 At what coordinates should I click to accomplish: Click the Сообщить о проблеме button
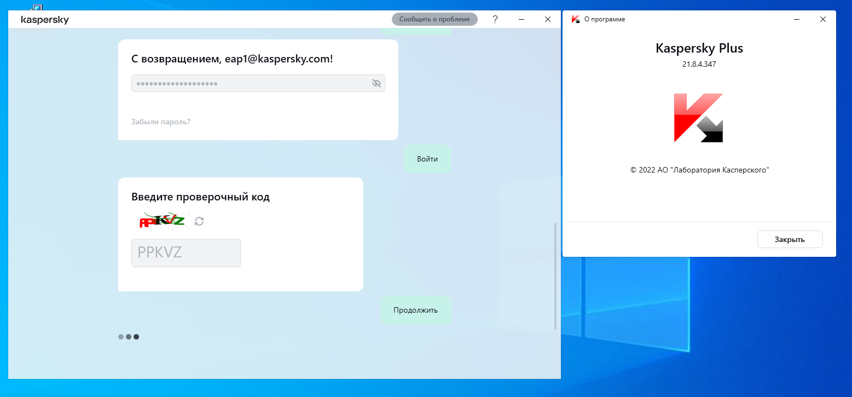(434, 19)
